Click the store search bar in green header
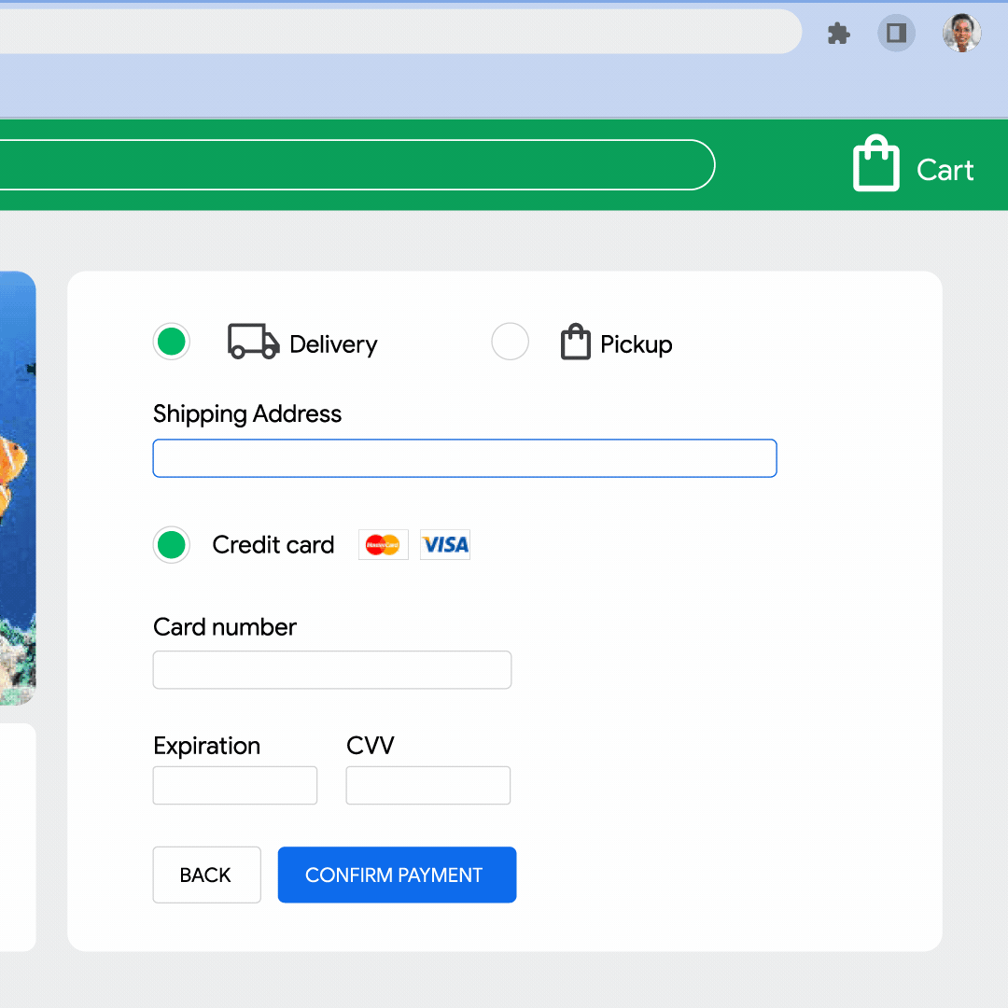 355,165
